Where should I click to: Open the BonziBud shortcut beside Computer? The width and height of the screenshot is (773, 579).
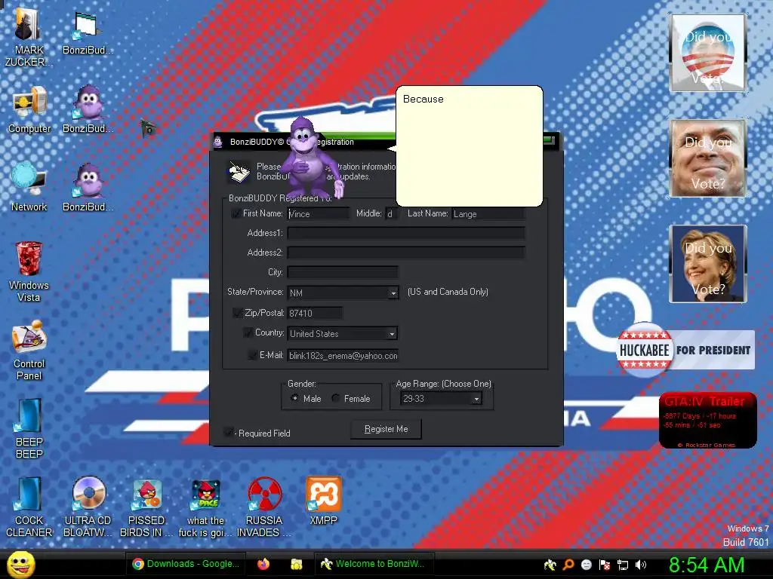pyautogui.click(x=88, y=109)
